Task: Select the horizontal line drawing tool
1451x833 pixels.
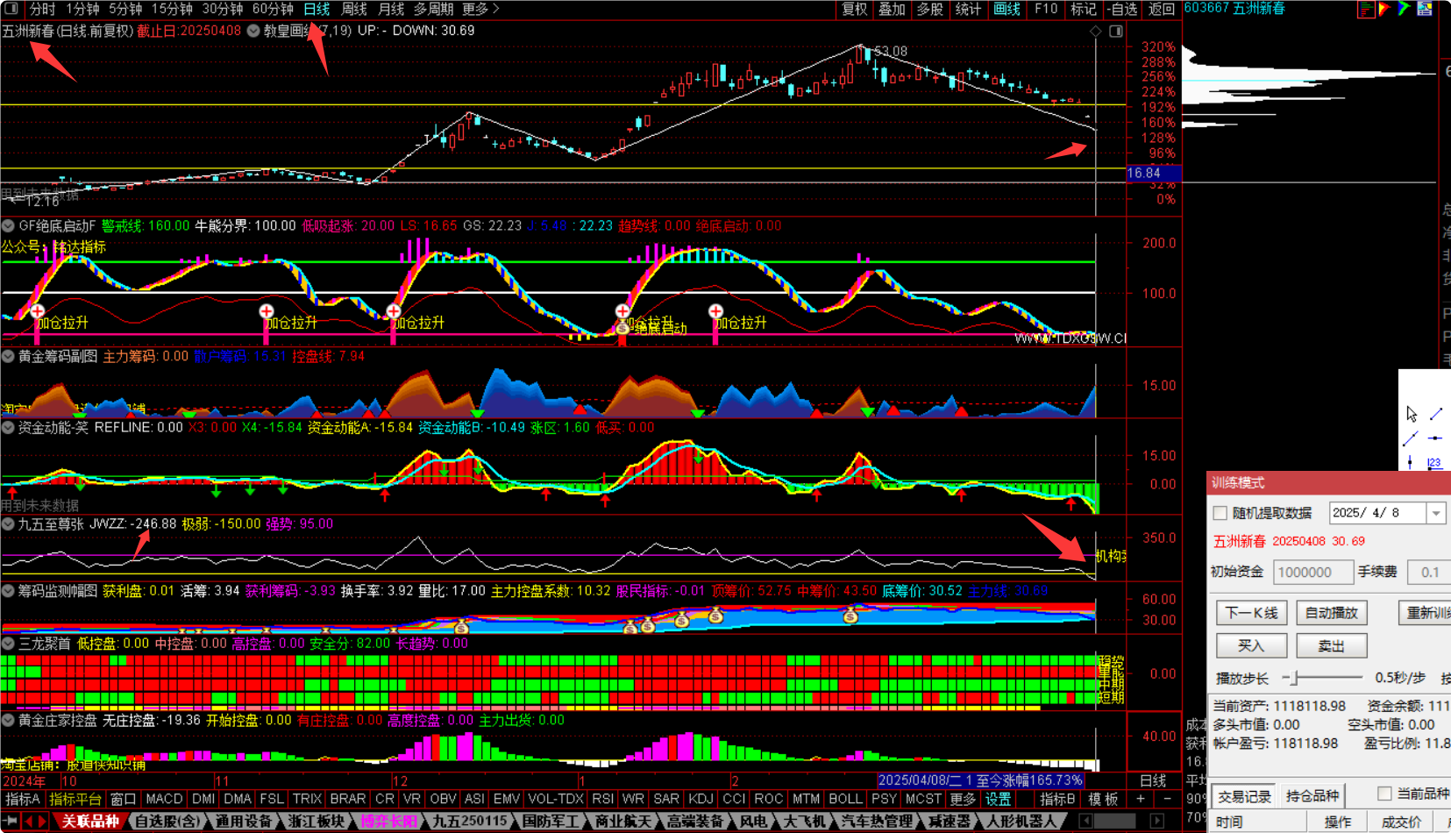Action: click(1435, 438)
